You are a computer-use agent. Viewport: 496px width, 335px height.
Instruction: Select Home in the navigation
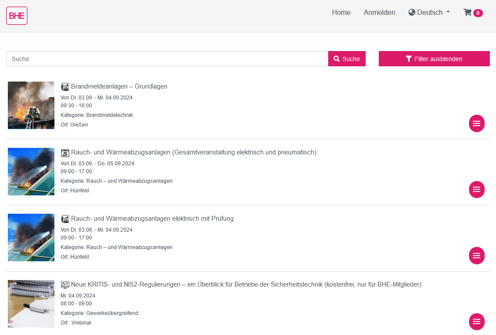[341, 12]
